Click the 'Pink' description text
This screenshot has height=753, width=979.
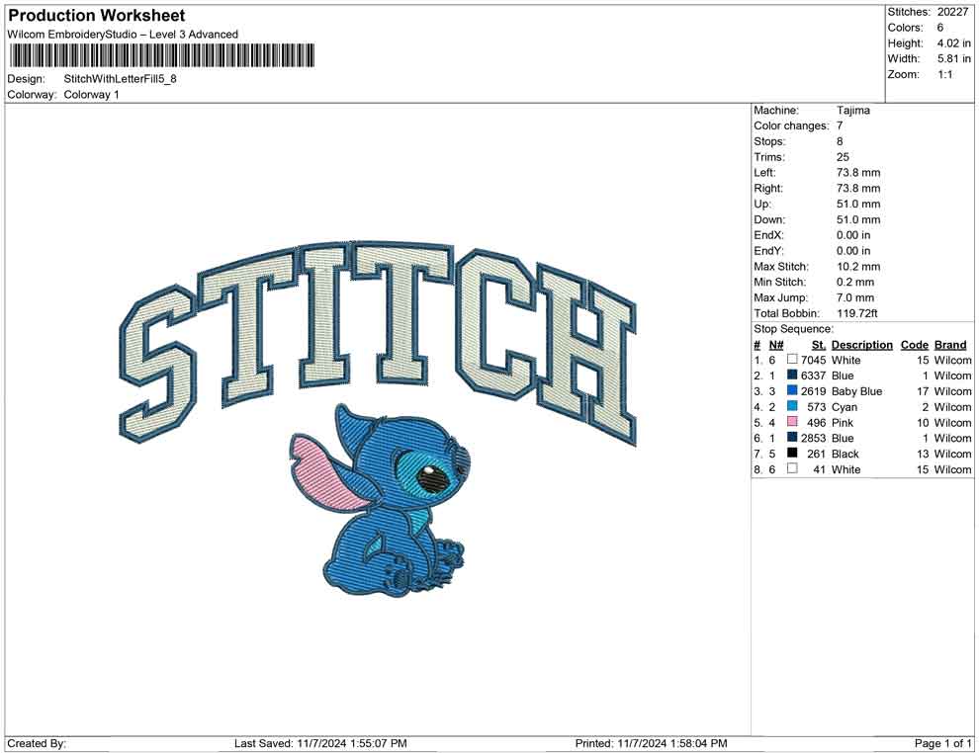pos(843,422)
